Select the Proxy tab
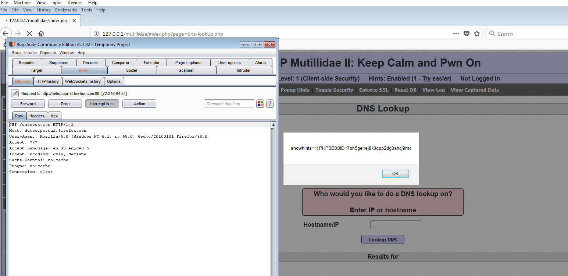This screenshot has height=276, width=568. 84,70
